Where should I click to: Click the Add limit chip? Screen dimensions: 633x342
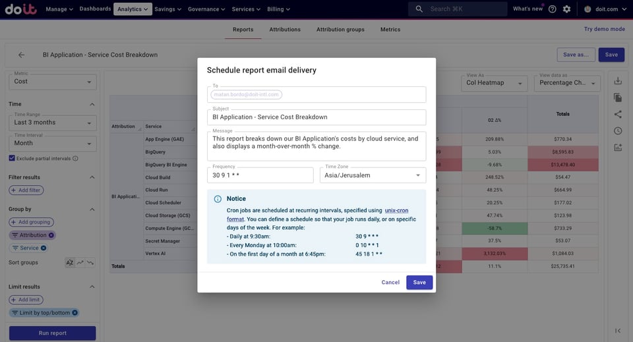coord(26,300)
